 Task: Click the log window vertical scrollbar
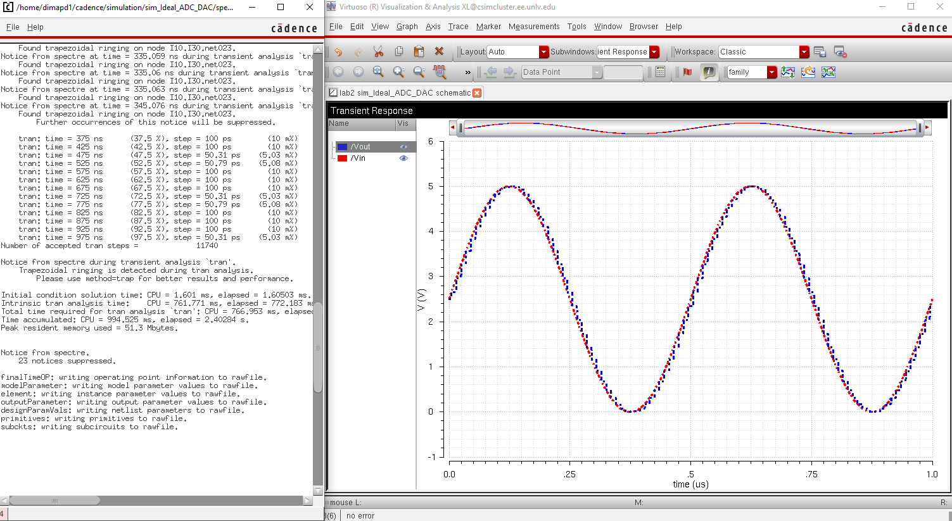click(x=318, y=347)
